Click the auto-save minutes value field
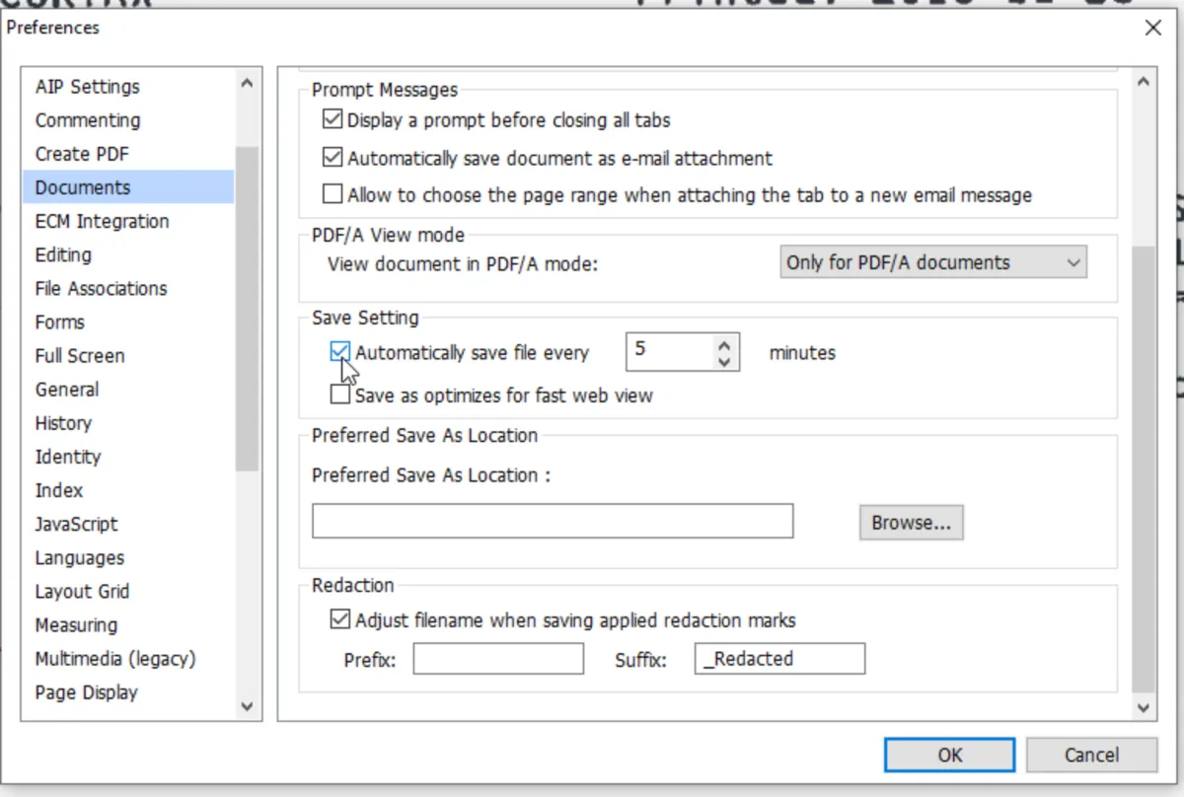This screenshot has width=1184, height=797. [x=669, y=352]
